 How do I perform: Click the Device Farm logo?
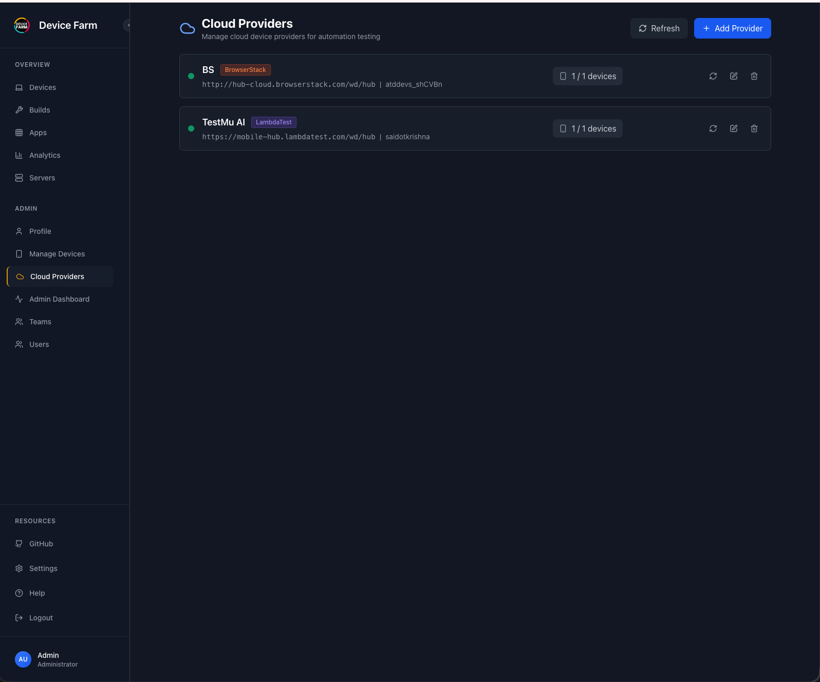pos(22,25)
